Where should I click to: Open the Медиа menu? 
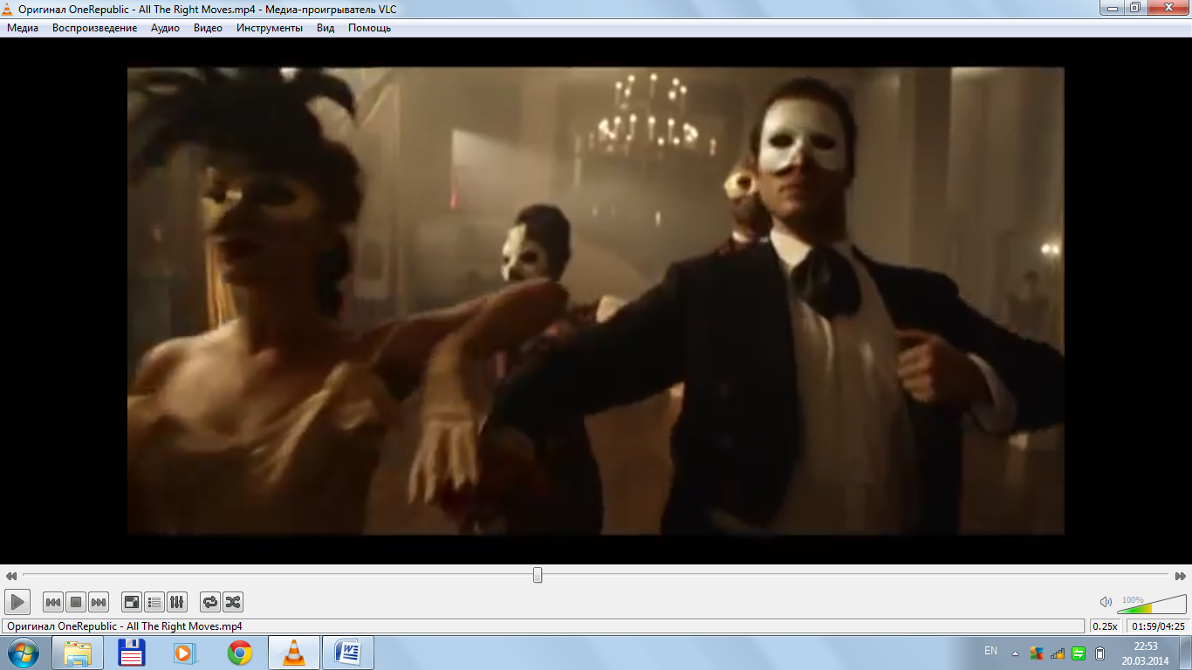(23, 28)
